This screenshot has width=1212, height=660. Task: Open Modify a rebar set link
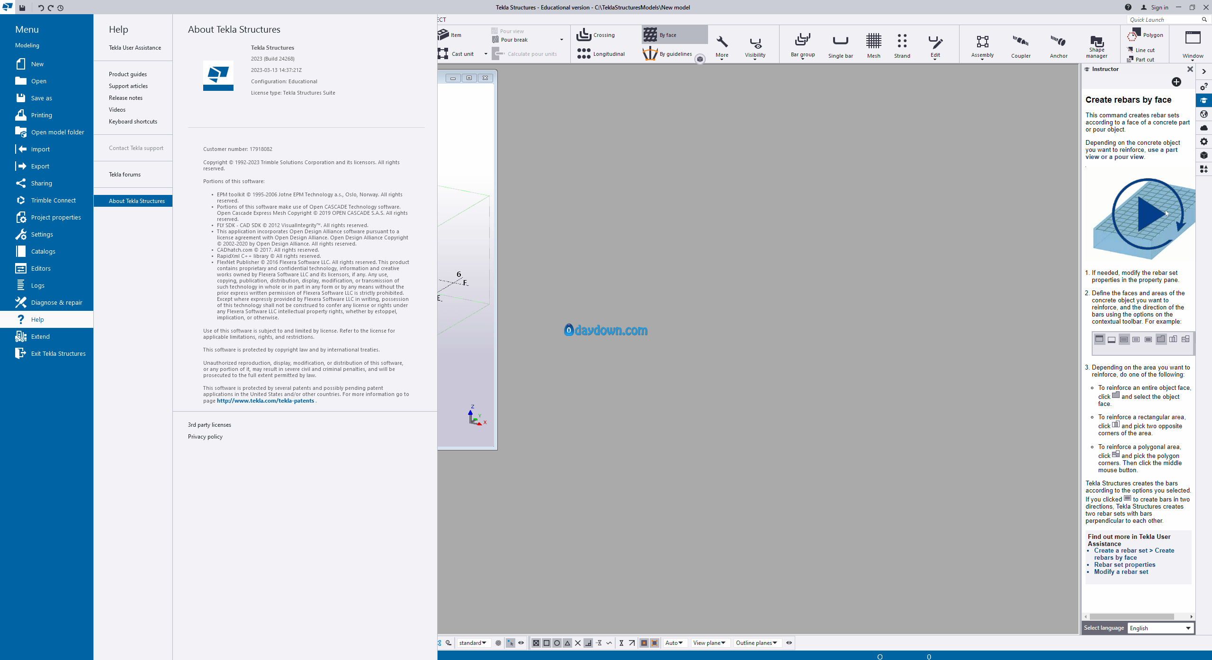(1121, 572)
